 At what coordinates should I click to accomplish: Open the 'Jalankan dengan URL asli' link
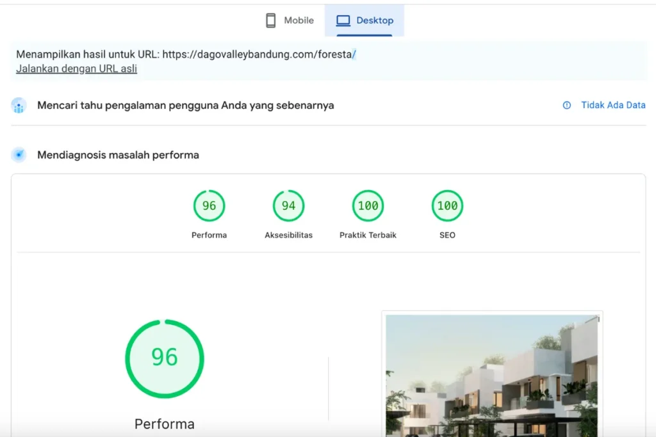[x=76, y=68]
